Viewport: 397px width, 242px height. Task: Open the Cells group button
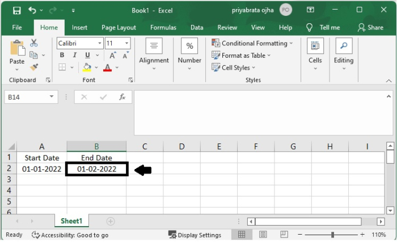pos(315,54)
